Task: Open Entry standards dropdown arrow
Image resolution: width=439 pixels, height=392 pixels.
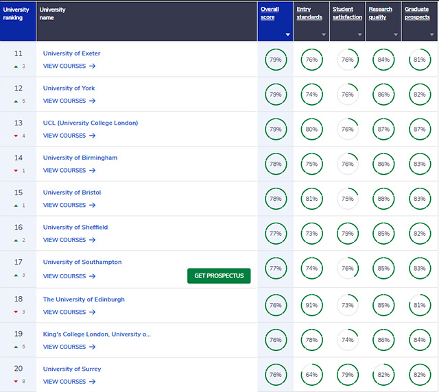Action: (x=324, y=35)
